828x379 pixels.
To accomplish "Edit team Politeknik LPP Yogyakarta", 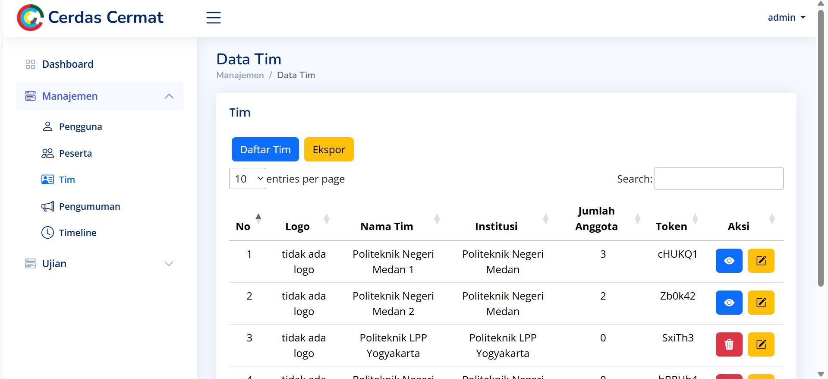I will (x=761, y=344).
